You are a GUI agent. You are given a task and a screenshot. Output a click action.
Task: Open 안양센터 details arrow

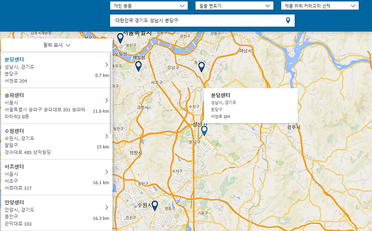[106, 208]
